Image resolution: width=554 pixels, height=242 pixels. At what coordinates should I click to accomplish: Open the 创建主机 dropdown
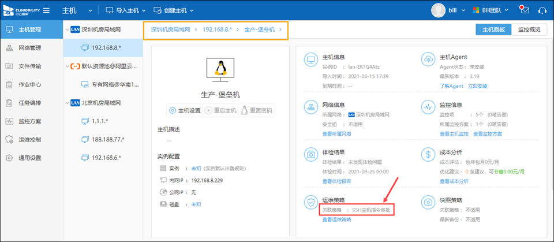pyautogui.click(x=173, y=10)
